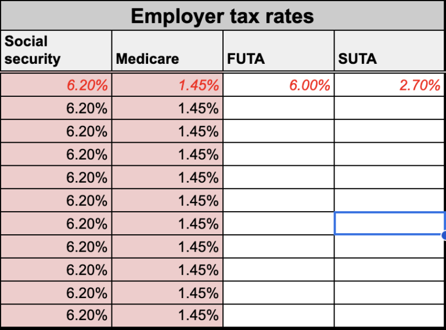Click the blue fill handle dot
This screenshot has width=446, height=330.
coord(444,235)
